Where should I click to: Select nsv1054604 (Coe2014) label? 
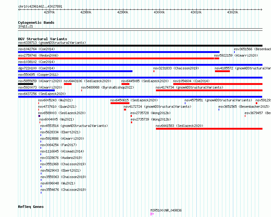pyautogui.click(x=191, y=81)
